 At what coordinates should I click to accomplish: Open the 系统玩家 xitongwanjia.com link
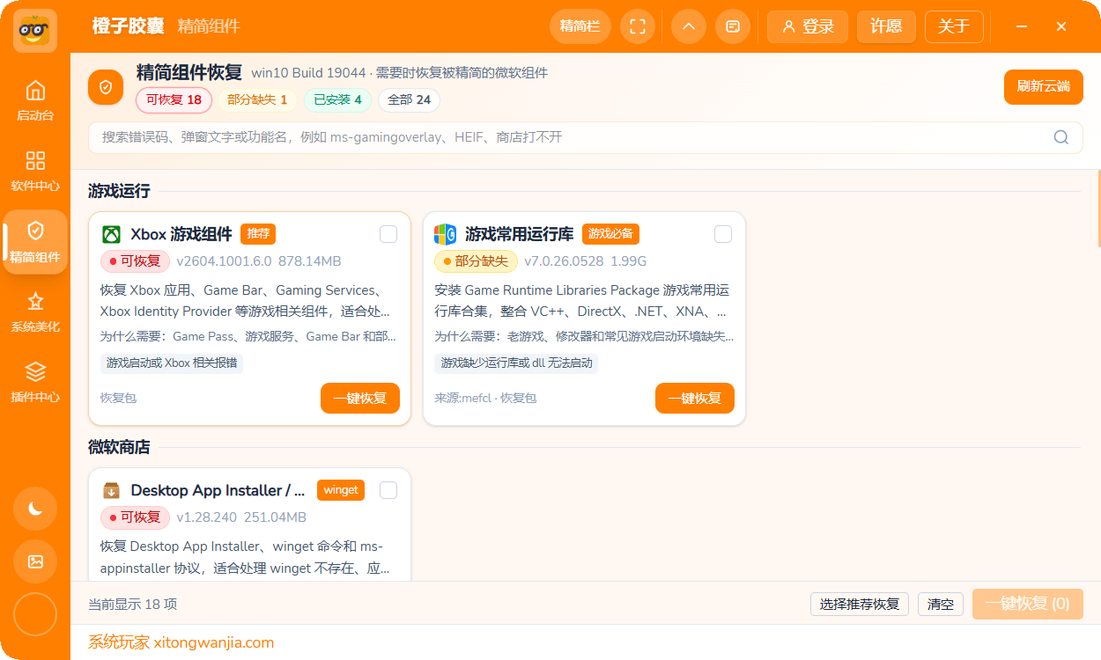click(x=181, y=642)
